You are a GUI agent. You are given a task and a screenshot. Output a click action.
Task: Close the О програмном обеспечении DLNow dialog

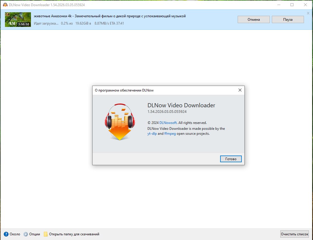click(x=240, y=90)
